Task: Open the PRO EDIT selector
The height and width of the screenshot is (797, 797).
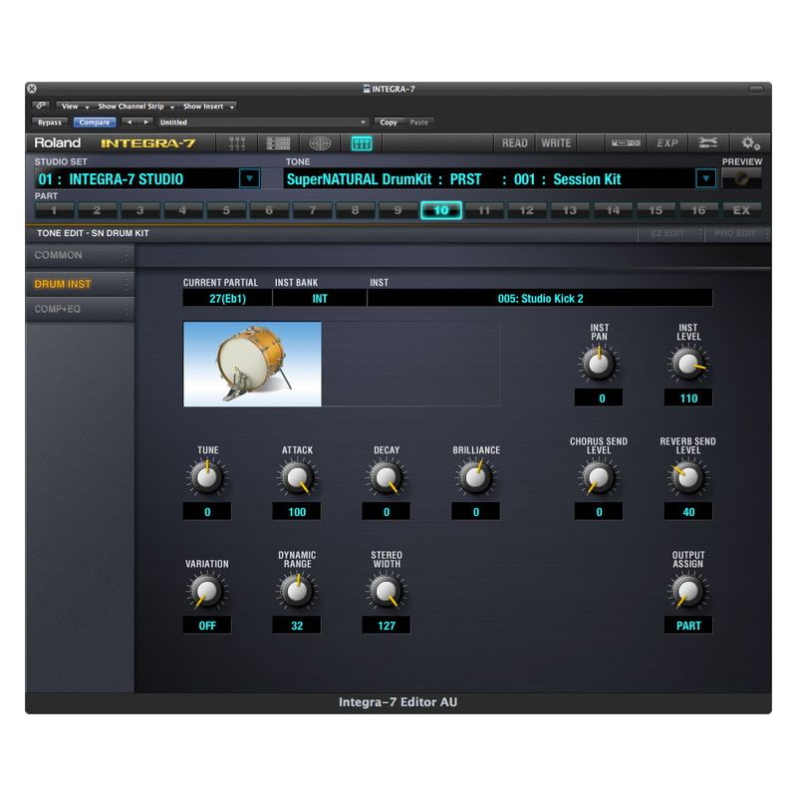Action: click(737, 234)
